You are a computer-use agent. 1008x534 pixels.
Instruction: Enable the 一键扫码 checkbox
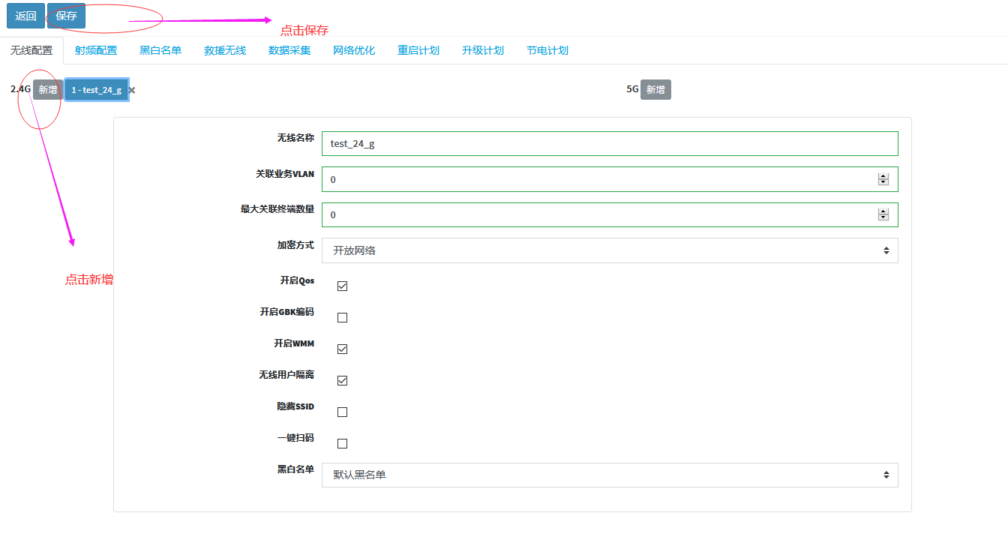343,443
